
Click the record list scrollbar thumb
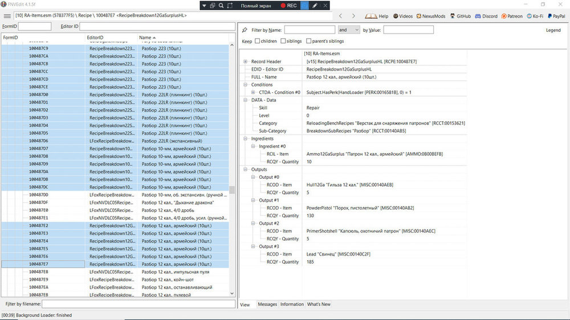coord(232,190)
